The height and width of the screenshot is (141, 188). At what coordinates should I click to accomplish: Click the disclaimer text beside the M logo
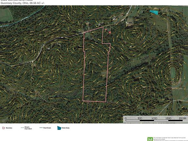[x=170, y=139]
